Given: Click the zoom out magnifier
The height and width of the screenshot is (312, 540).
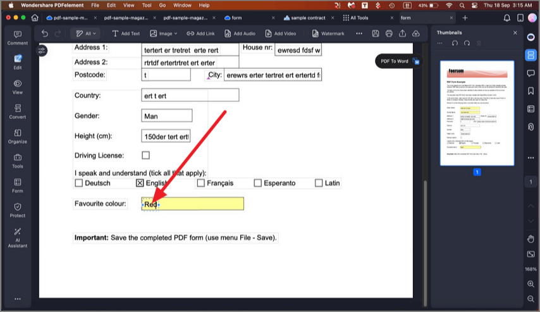Looking at the screenshot, I should [531, 299].
